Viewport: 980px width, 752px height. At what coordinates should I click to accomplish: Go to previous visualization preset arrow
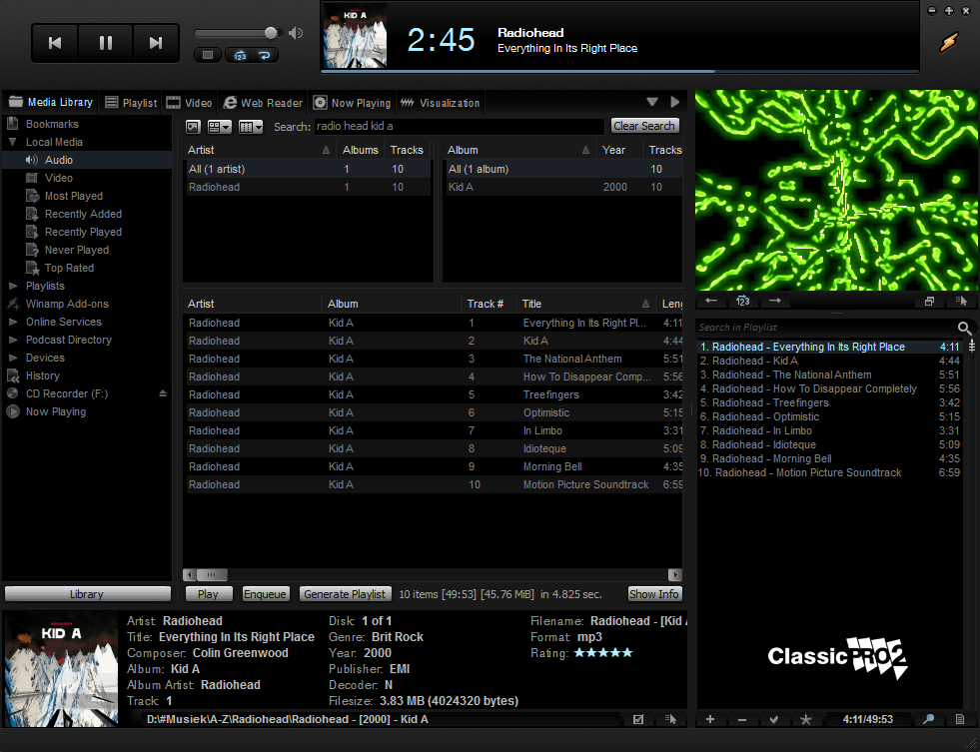click(711, 301)
